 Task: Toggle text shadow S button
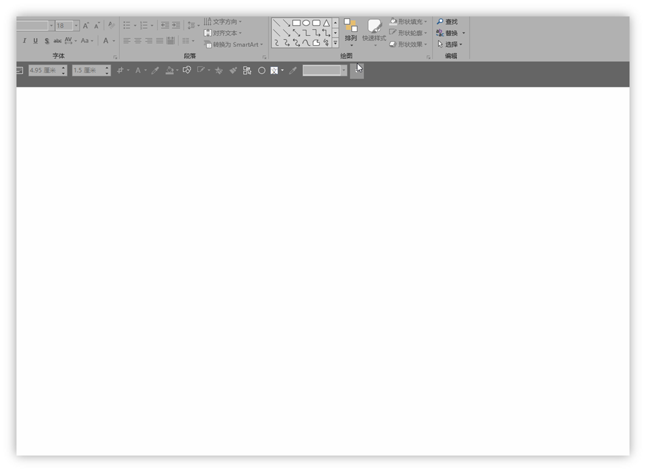coord(46,41)
